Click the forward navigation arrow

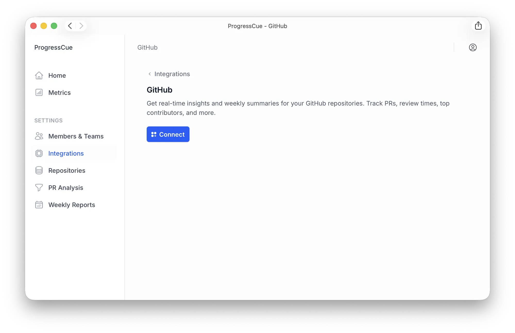pyautogui.click(x=81, y=26)
